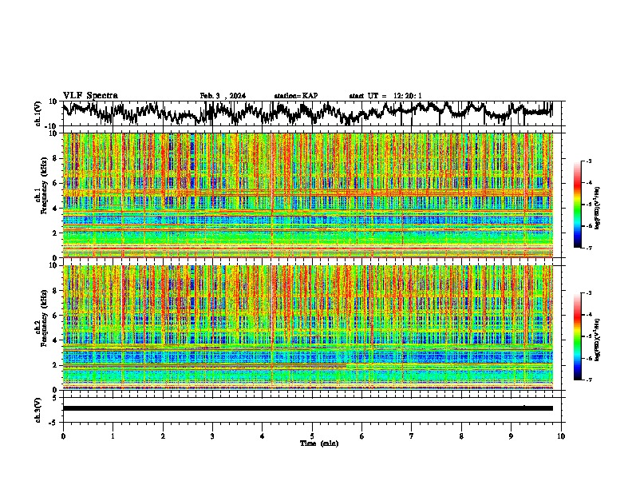
Task: Click the 'Time (min)' axis label
Action: point(319,443)
